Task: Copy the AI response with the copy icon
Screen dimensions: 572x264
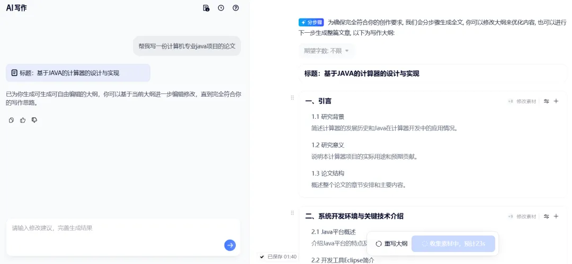Action: [11, 120]
